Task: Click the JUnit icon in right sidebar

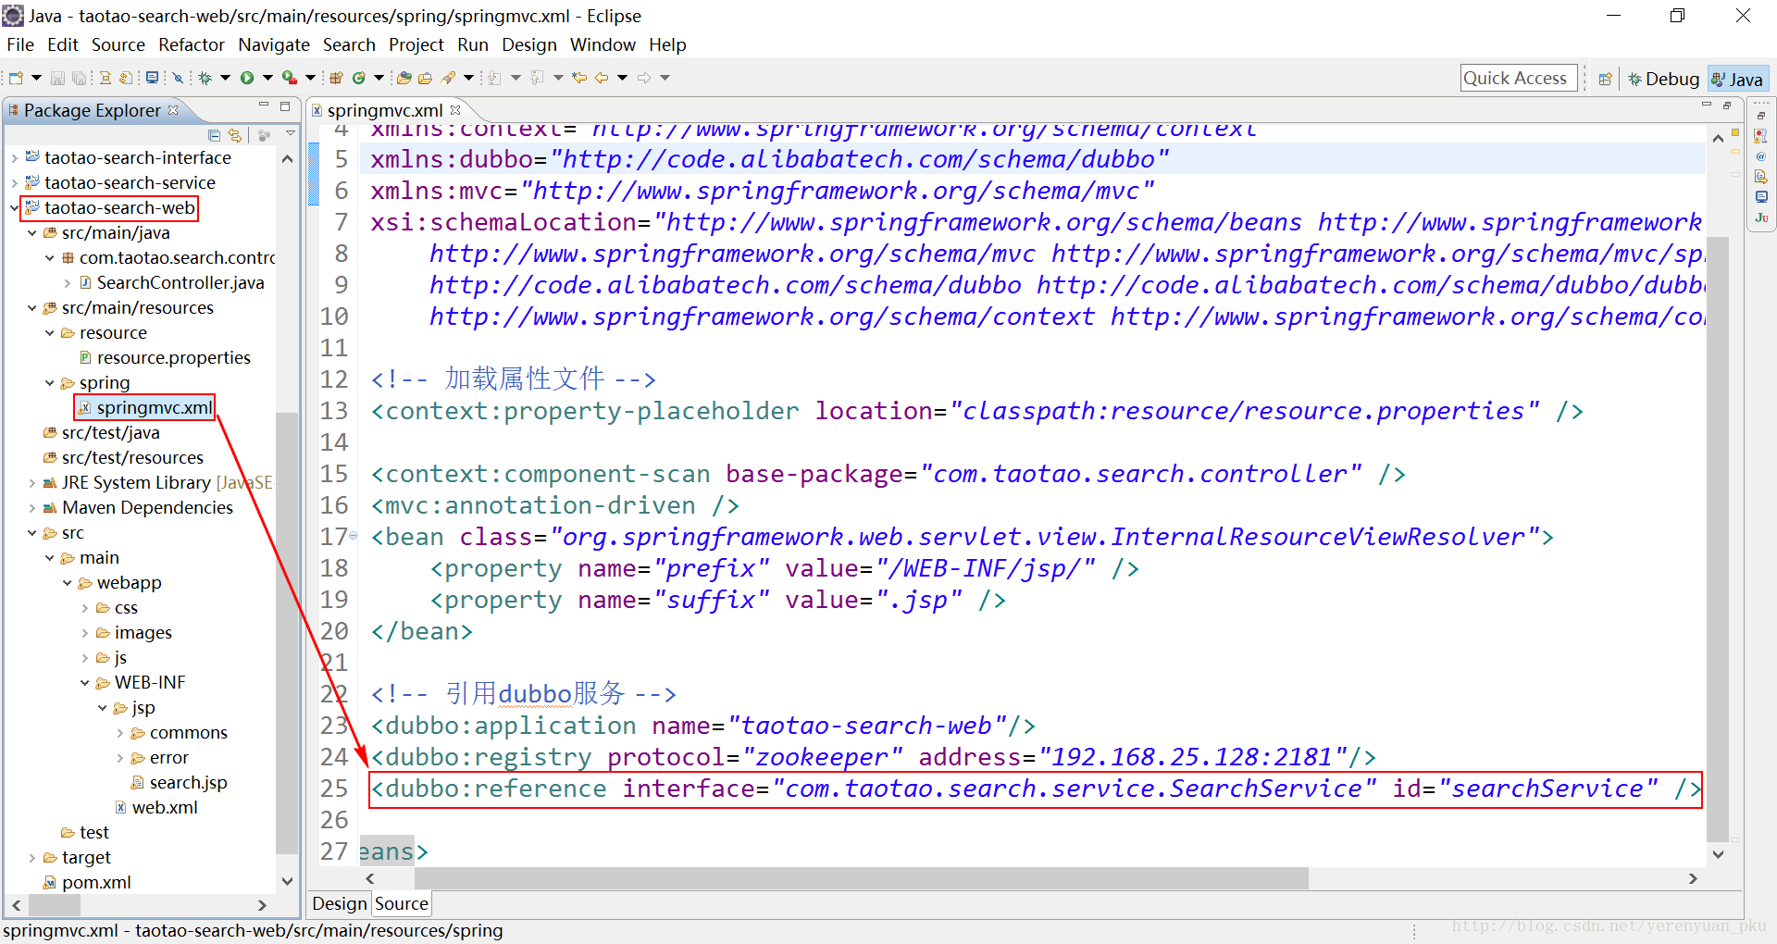Action: 1761,218
